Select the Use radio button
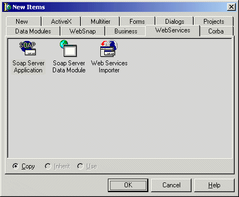The height and width of the screenshot is (197, 239). [x=80, y=166]
